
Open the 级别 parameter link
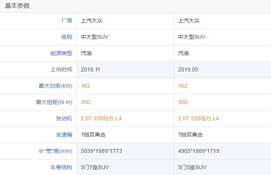(x=66, y=37)
